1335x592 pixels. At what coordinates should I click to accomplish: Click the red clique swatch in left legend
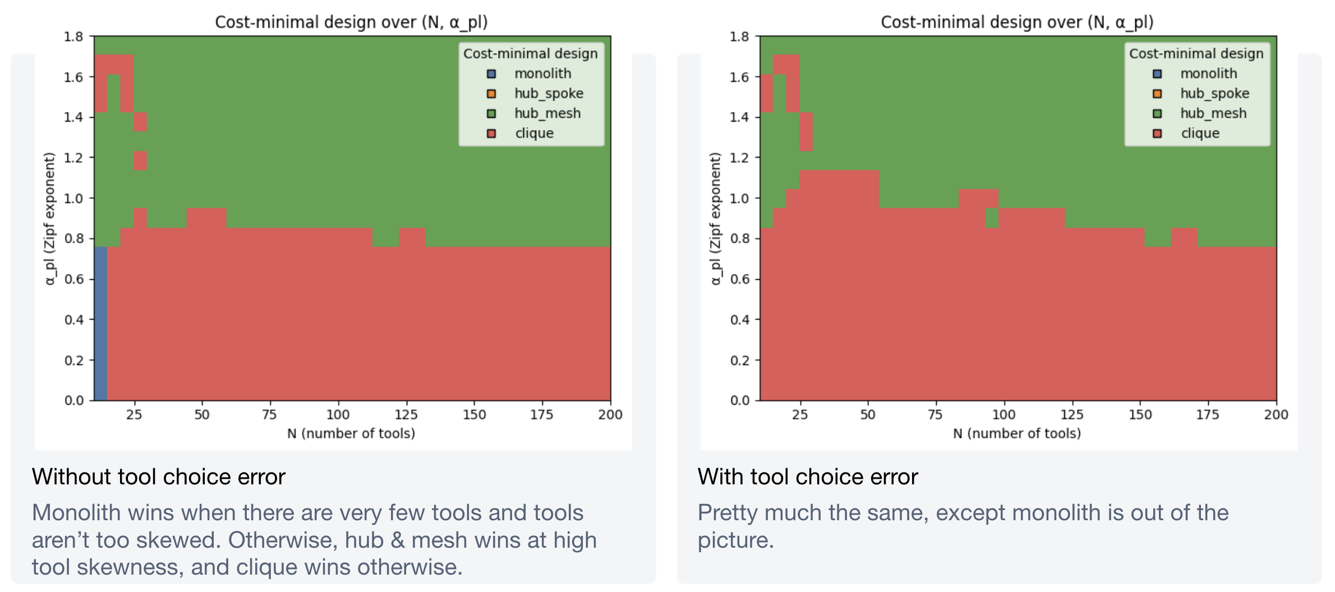tap(491, 133)
